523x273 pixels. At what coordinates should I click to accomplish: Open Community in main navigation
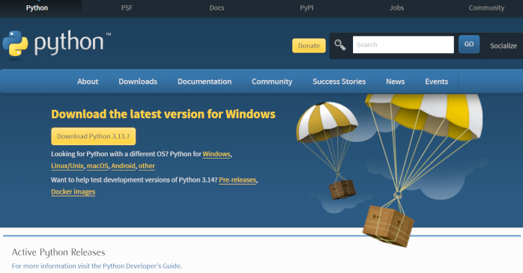[x=272, y=82]
